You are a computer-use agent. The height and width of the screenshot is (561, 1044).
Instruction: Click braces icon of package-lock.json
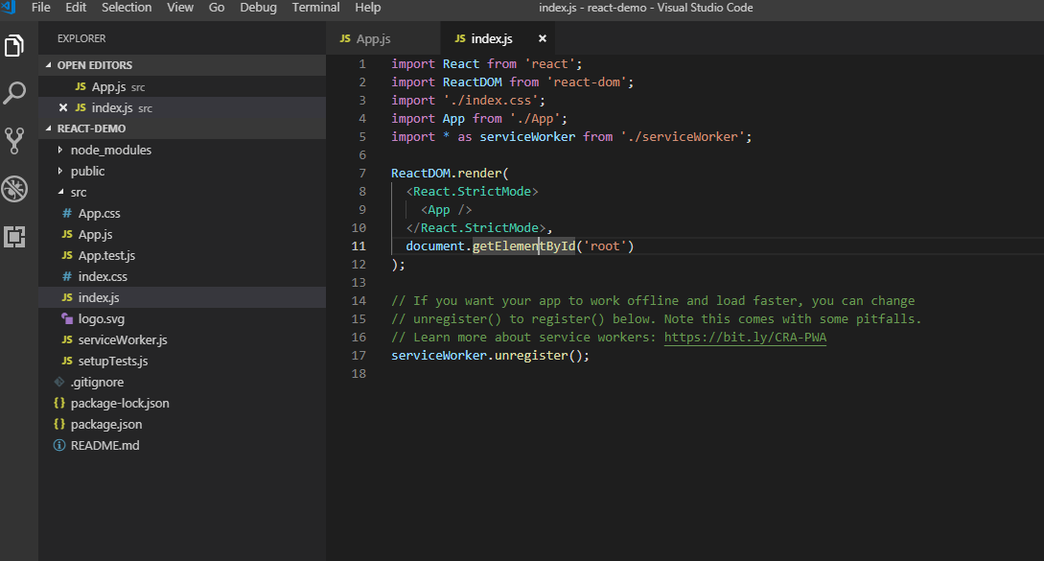point(59,403)
